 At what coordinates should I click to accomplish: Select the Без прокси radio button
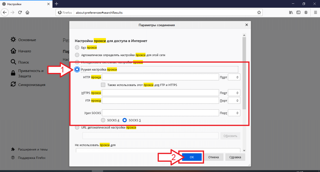(x=77, y=47)
